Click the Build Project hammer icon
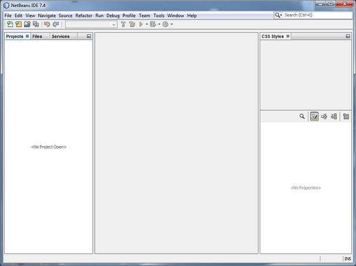Viewport: 356px width, 266px height. [x=123, y=24]
